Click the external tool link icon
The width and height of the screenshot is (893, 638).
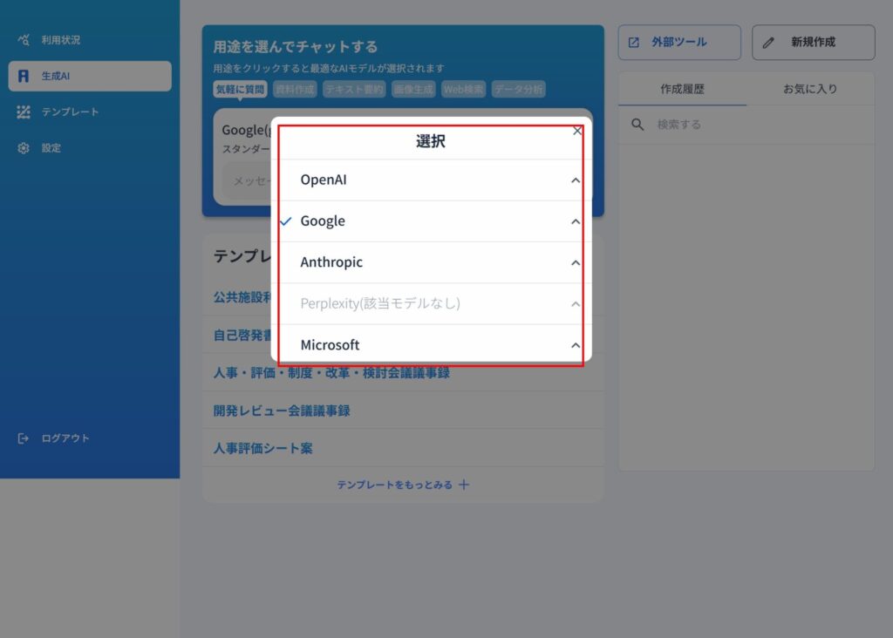634,42
